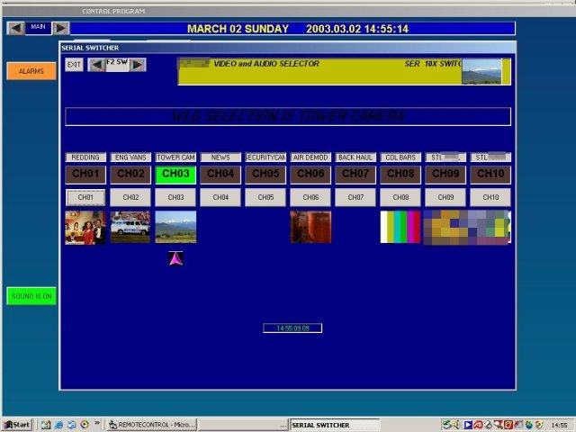Click the ENG VANS preview thumbnail
Screen dimensions: 576x432
click(130, 227)
